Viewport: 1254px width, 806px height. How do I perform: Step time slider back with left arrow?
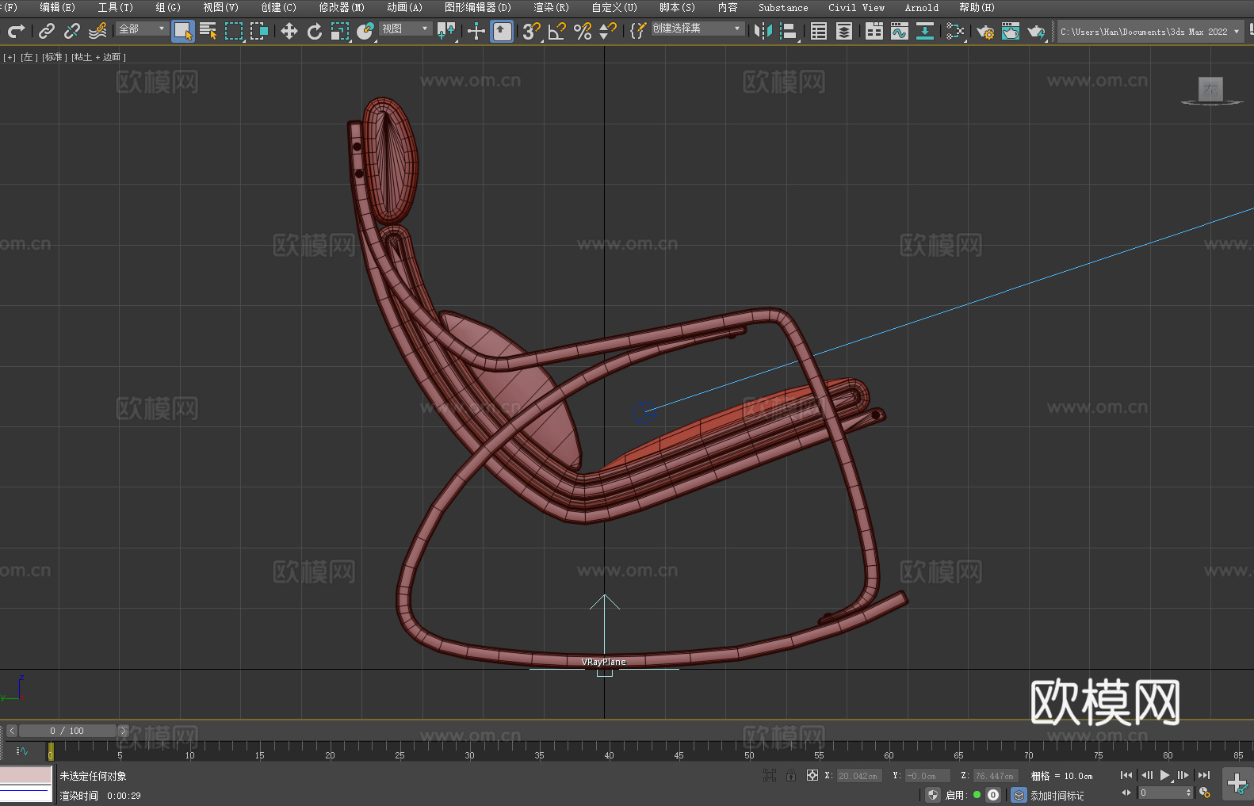coord(12,731)
